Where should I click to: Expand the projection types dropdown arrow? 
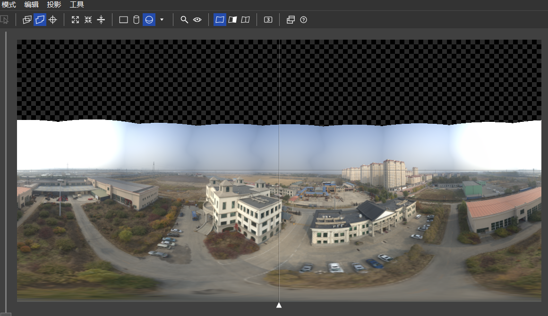tap(162, 20)
